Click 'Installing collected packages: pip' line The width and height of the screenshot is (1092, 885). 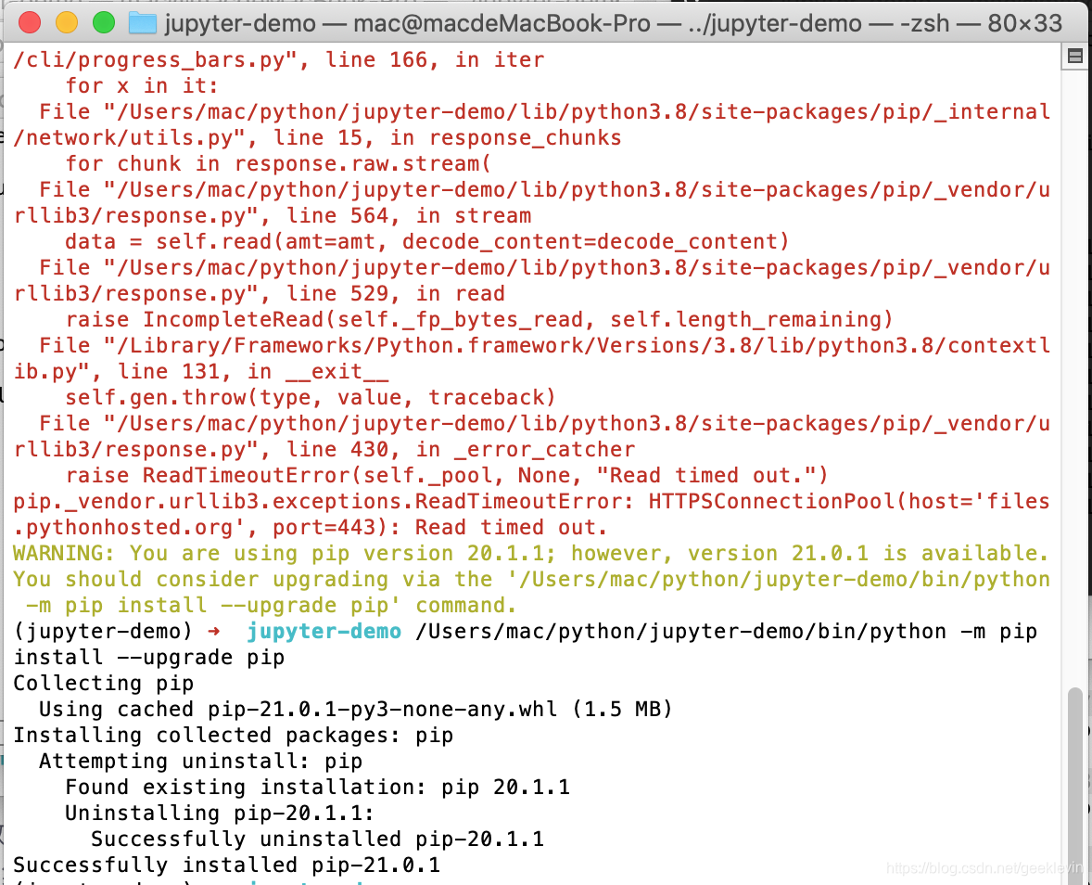click(234, 735)
